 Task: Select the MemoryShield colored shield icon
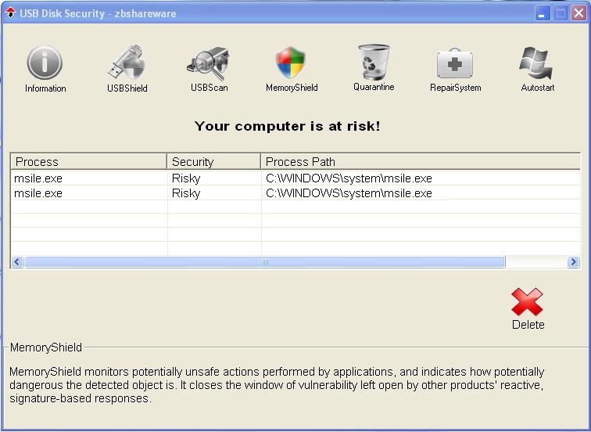pos(290,63)
